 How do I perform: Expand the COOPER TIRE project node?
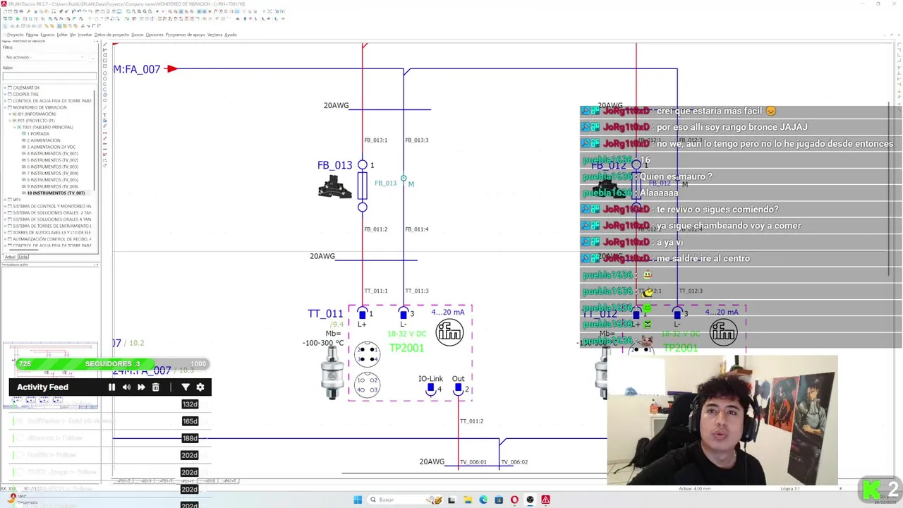(x=6, y=94)
